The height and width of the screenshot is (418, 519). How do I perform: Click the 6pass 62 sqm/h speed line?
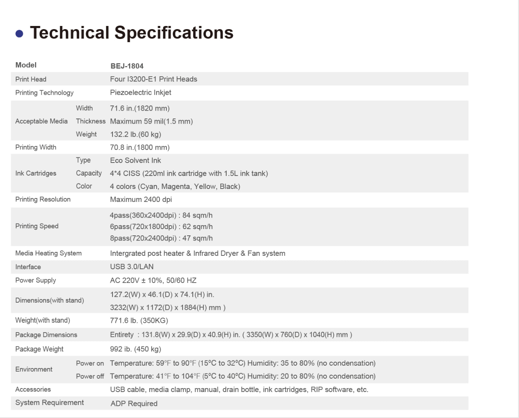click(x=161, y=227)
